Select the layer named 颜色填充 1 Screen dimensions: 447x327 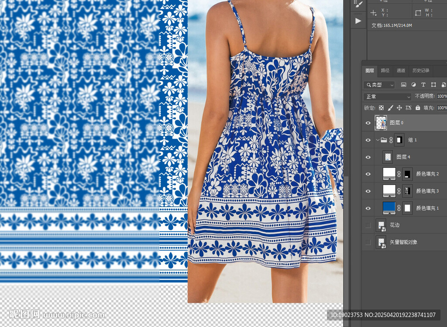427,208
